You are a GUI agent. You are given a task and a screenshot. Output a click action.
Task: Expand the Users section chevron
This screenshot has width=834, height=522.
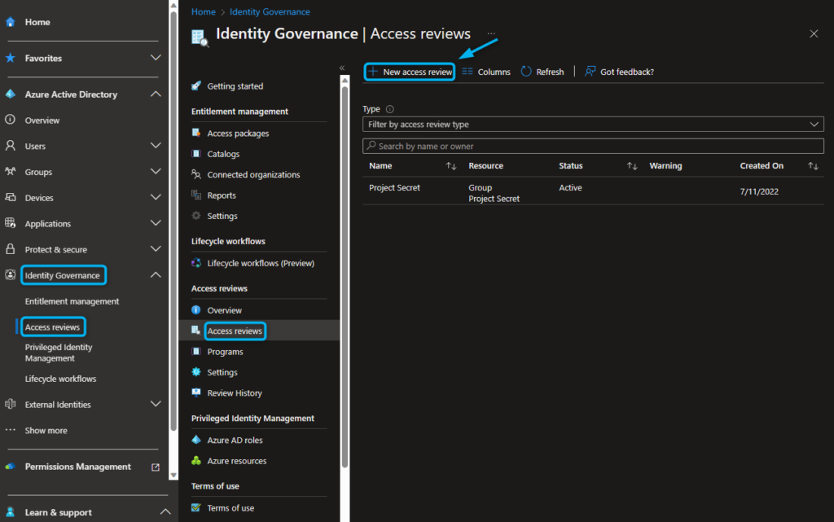[x=156, y=146]
